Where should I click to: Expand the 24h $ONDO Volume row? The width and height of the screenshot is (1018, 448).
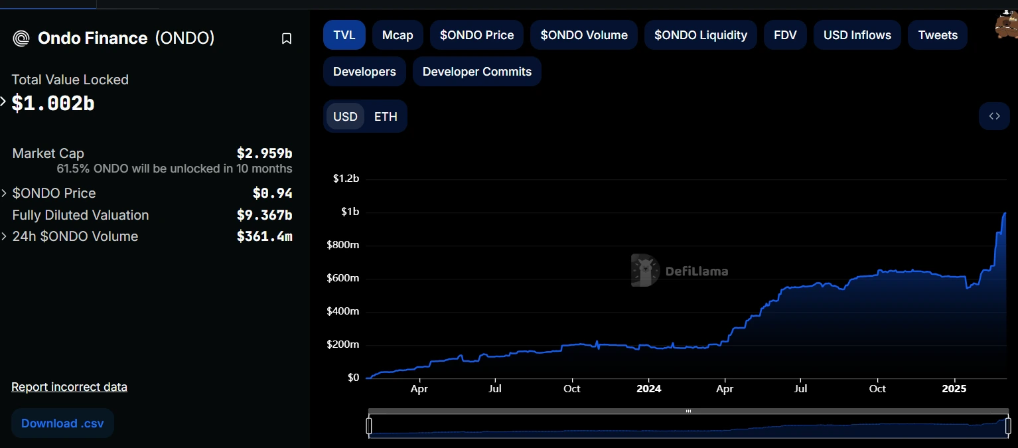coord(5,236)
